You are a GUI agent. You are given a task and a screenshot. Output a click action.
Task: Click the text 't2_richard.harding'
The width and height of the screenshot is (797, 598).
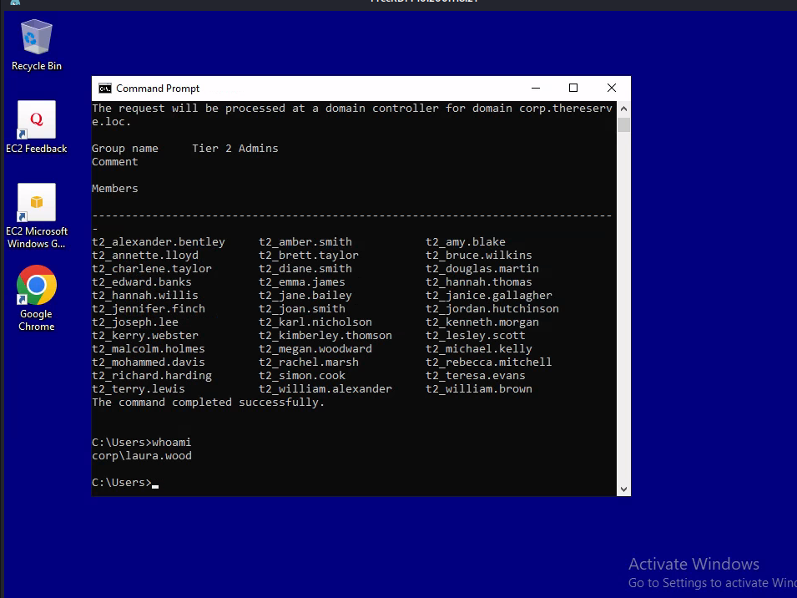[x=152, y=376]
